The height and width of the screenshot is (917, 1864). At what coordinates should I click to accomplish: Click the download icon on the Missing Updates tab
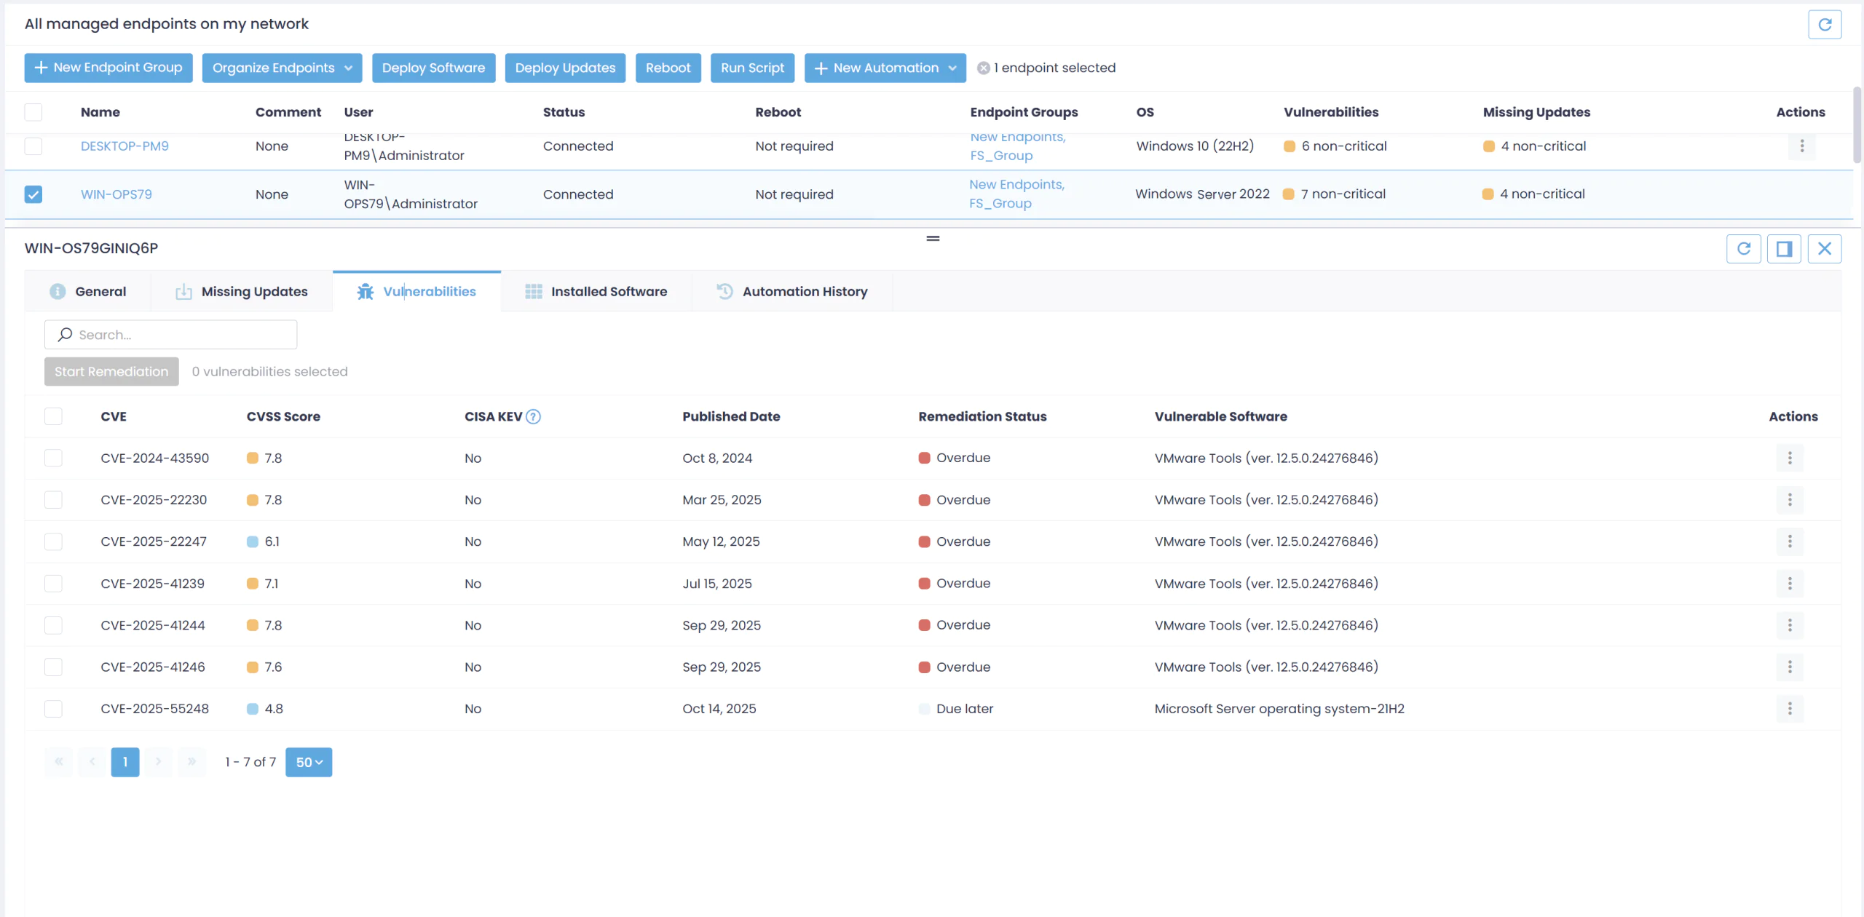[x=184, y=291]
